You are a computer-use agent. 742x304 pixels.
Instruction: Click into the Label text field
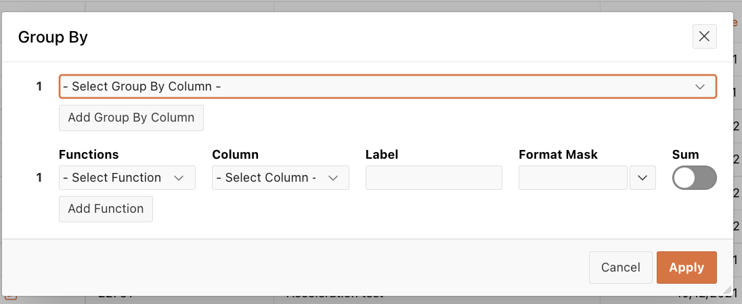433,178
